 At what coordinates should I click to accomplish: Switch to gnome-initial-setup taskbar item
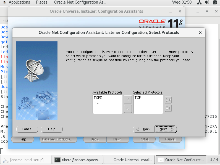26,160
